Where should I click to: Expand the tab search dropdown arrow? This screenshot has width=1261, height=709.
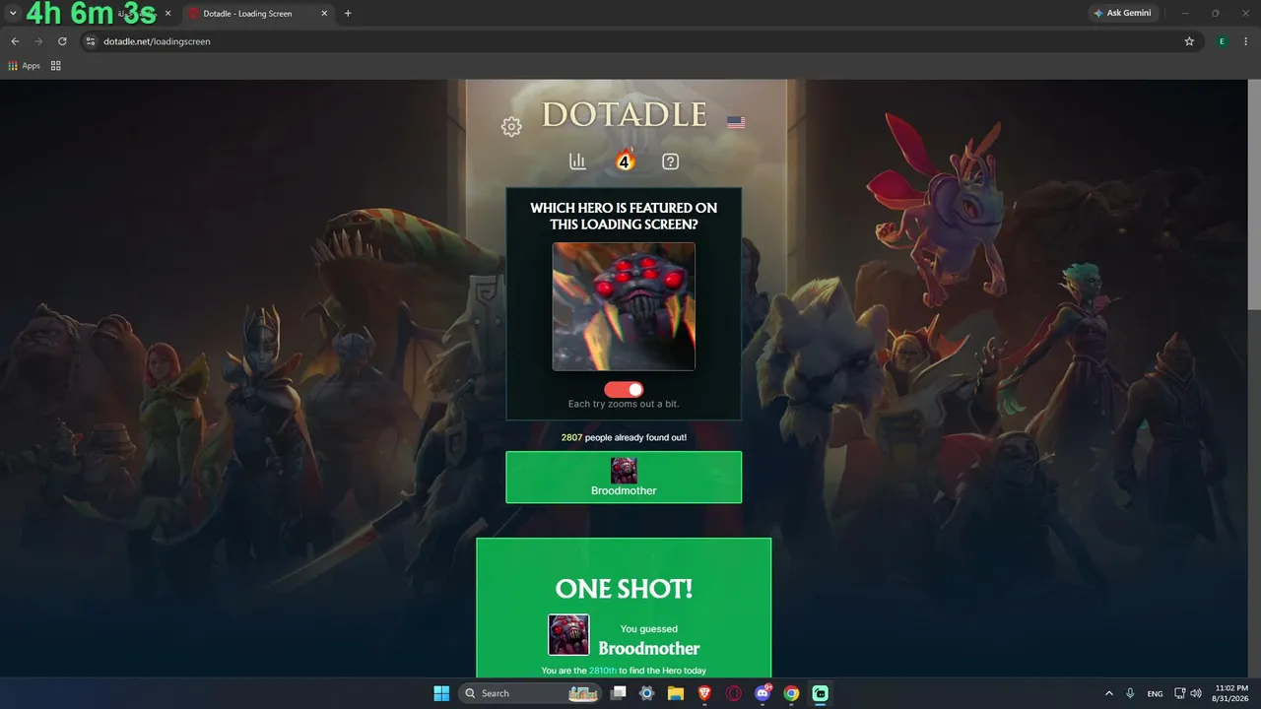(13, 14)
